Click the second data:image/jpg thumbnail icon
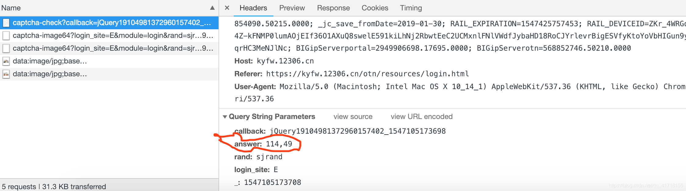The image size is (686, 191). coord(6,74)
